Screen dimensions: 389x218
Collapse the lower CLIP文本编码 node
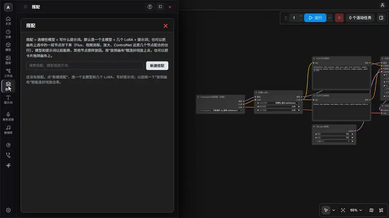(314, 96)
